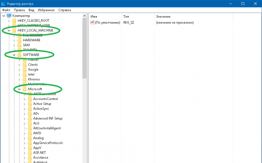This screenshot has width=262, height=163.
Task: Expand the Active Setup key
Action: [24, 104]
